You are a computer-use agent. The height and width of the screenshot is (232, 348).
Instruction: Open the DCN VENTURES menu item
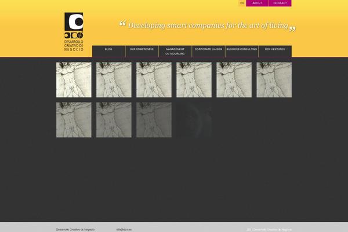pyautogui.click(x=275, y=51)
